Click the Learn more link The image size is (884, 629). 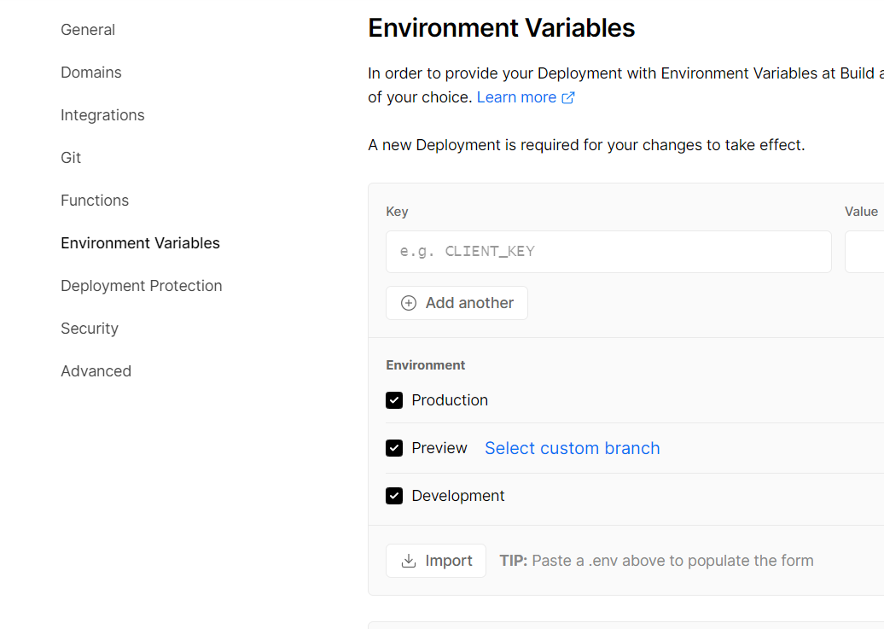pos(516,97)
